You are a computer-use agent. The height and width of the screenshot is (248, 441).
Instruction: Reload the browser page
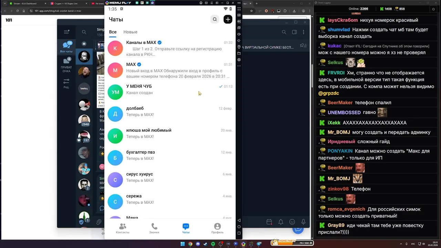point(17,11)
